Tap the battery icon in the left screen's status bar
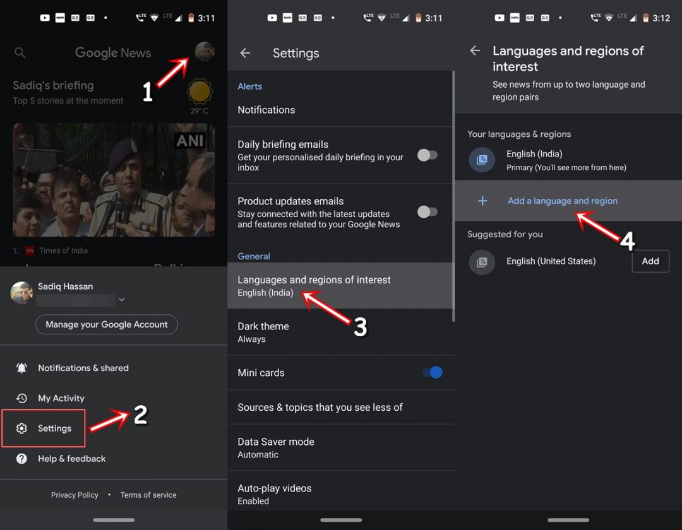The image size is (682, 530). coord(191,18)
